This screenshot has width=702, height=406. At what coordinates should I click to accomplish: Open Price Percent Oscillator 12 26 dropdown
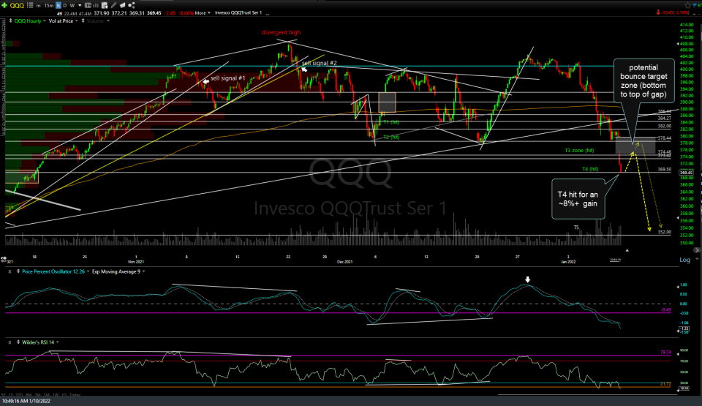click(x=88, y=271)
